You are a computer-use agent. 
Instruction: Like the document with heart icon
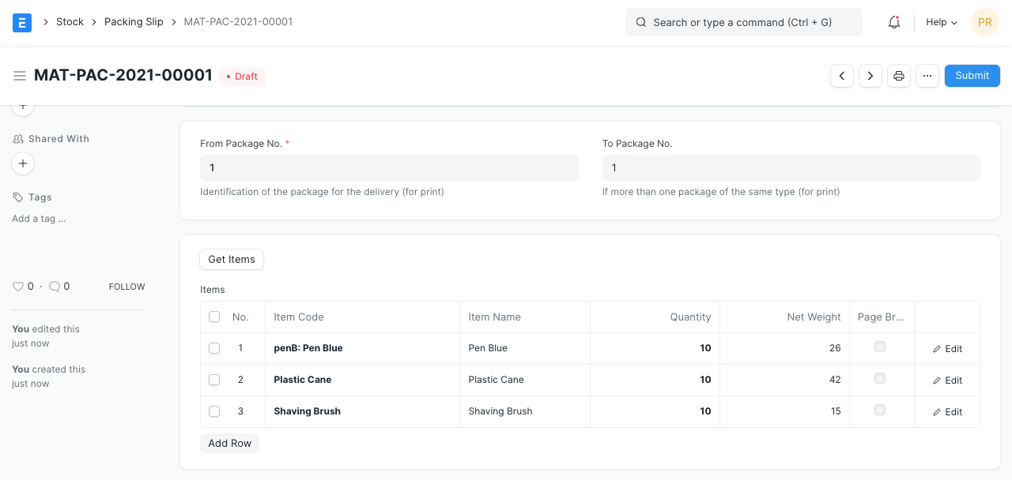[x=18, y=287]
